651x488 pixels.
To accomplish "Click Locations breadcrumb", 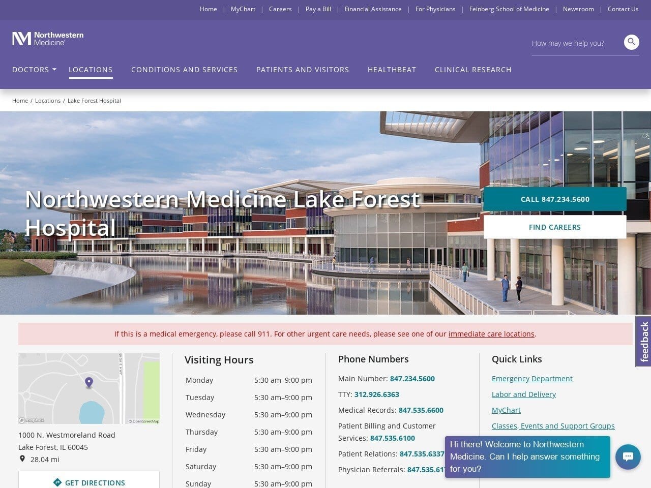I will coord(48,101).
